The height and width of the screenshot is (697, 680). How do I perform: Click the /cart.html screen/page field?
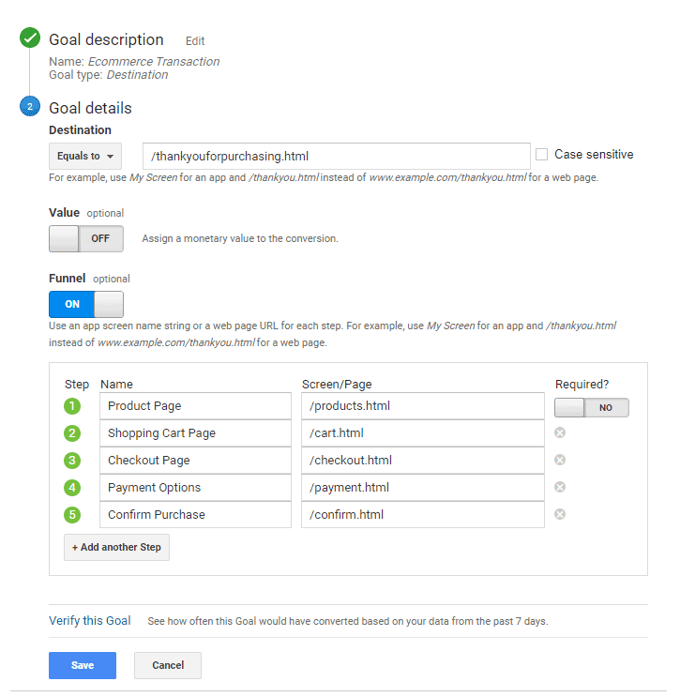423,433
